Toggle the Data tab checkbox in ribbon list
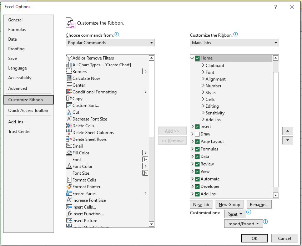Screen dimensions: 302x246 [197, 157]
